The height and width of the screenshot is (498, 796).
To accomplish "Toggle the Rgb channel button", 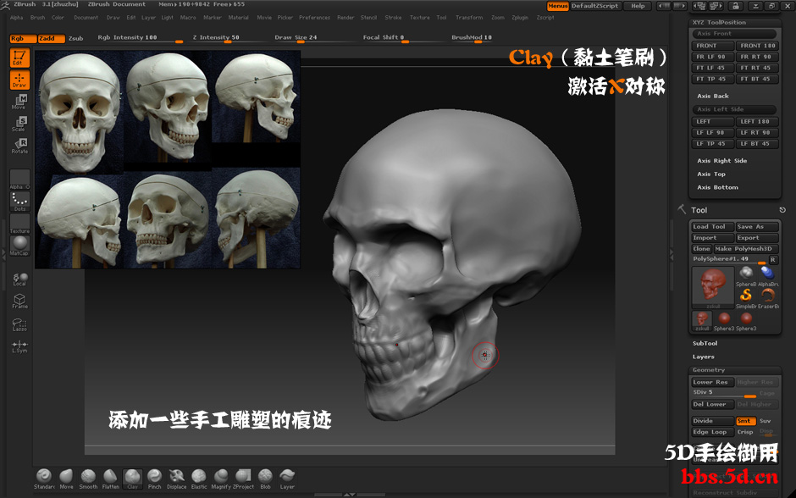I will click(x=23, y=39).
